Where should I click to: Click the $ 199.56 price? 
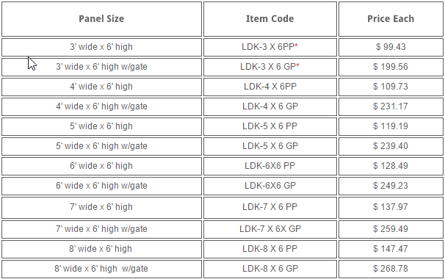click(391, 67)
